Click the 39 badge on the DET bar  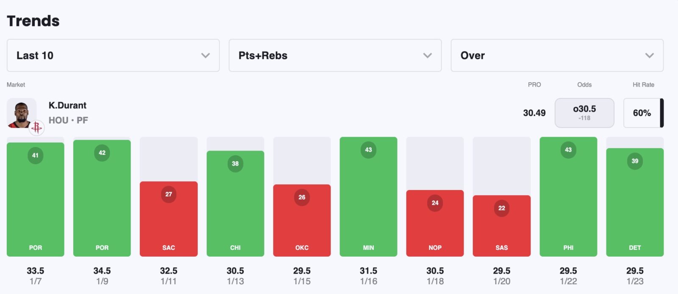click(635, 161)
